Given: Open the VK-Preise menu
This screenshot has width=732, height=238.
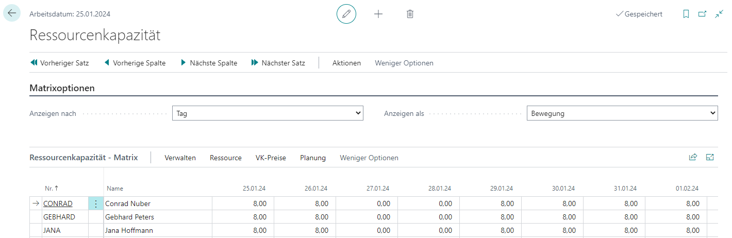Looking at the screenshot, I should pyautogui.click(x=271, y=158).
